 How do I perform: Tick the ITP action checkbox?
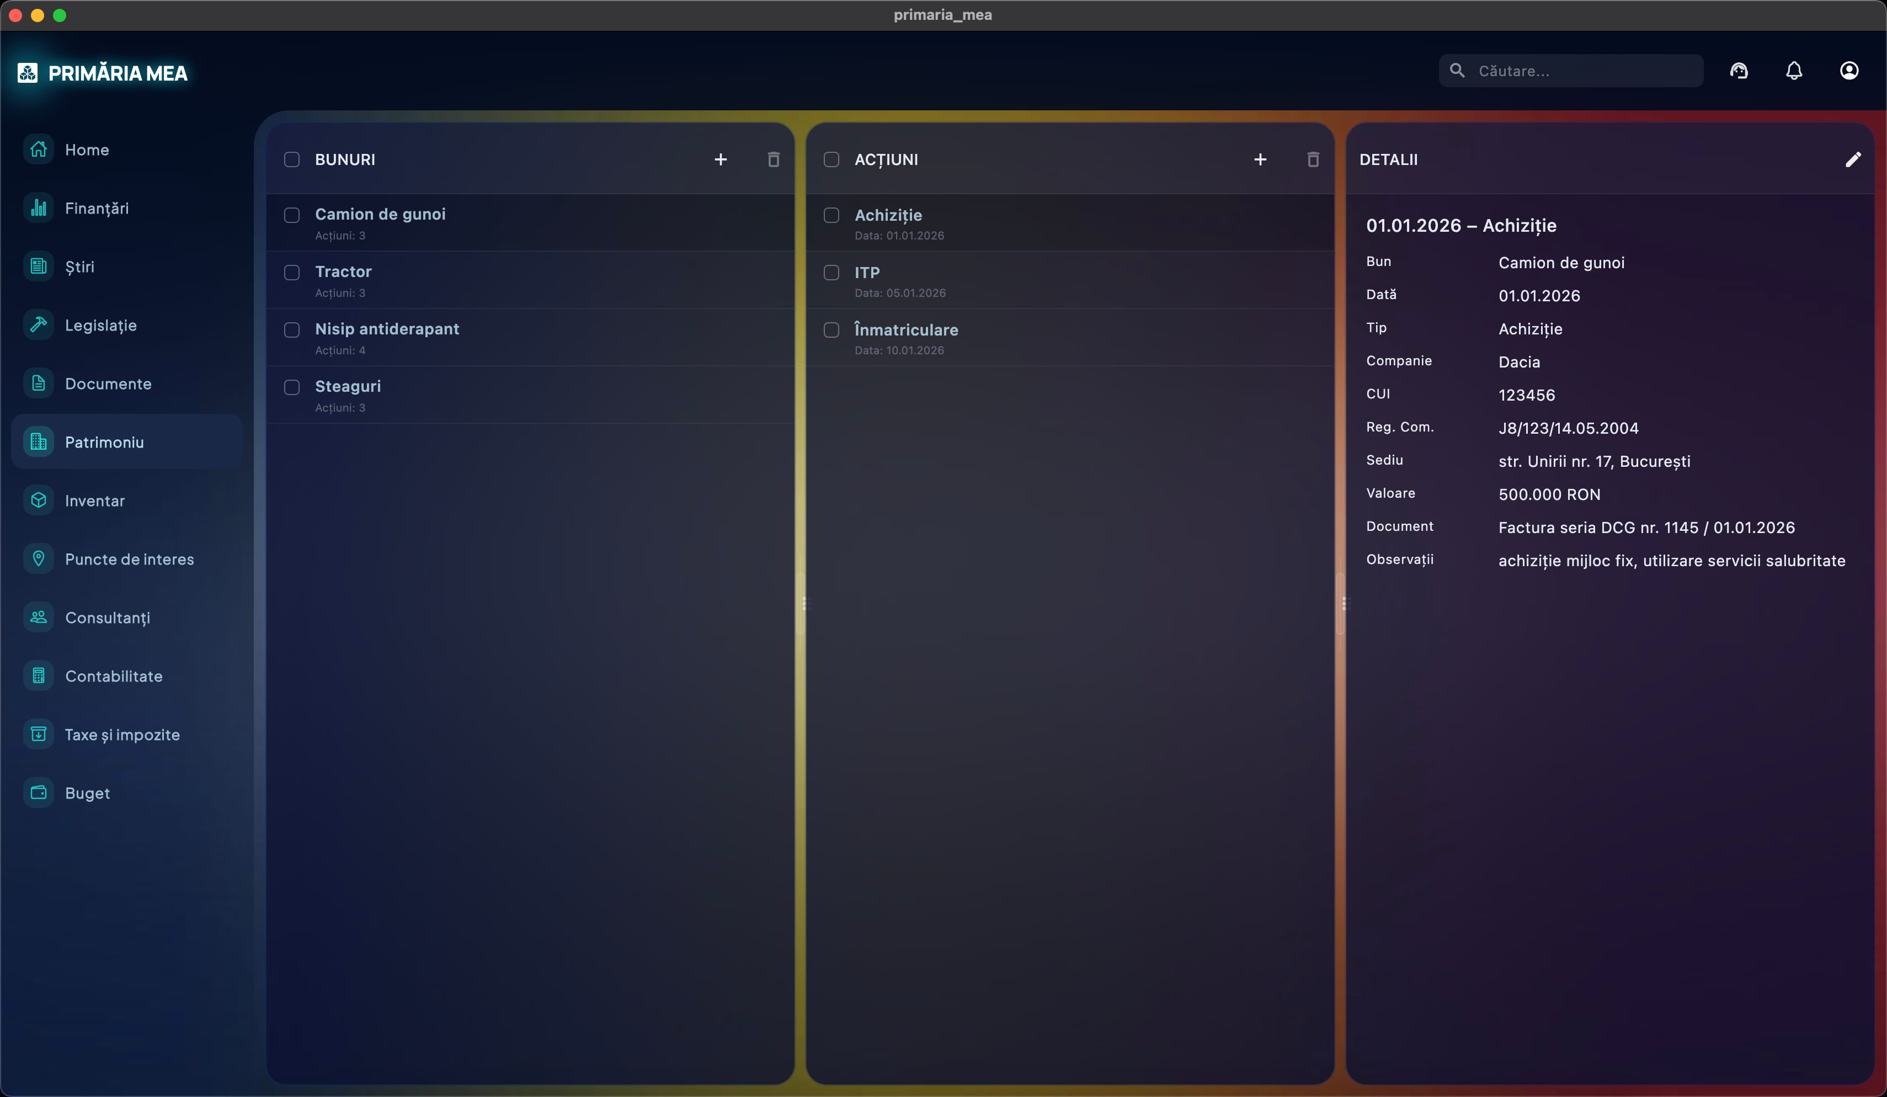click(831, 273)
